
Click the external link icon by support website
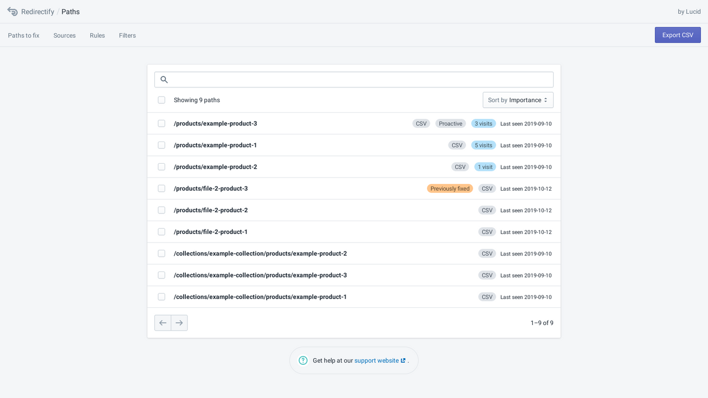[403, 360]
